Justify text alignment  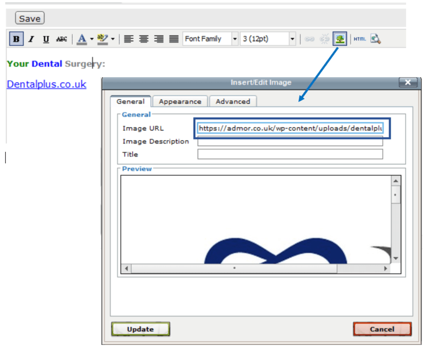pos(173,39)
